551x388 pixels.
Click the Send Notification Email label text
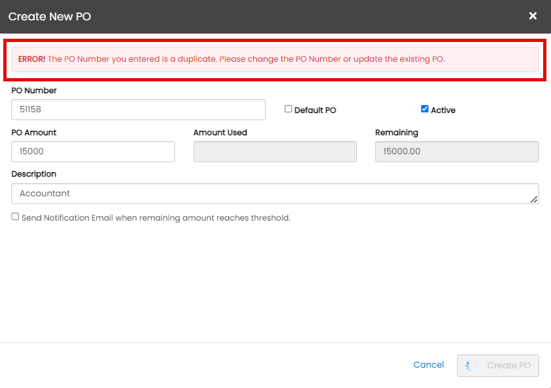(x=155, y=218)
